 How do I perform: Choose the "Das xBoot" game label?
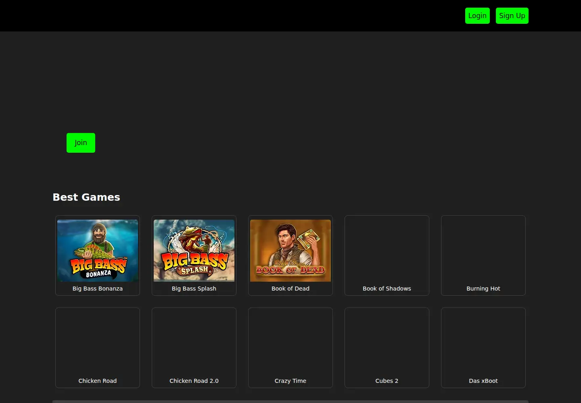coord(483,381)
